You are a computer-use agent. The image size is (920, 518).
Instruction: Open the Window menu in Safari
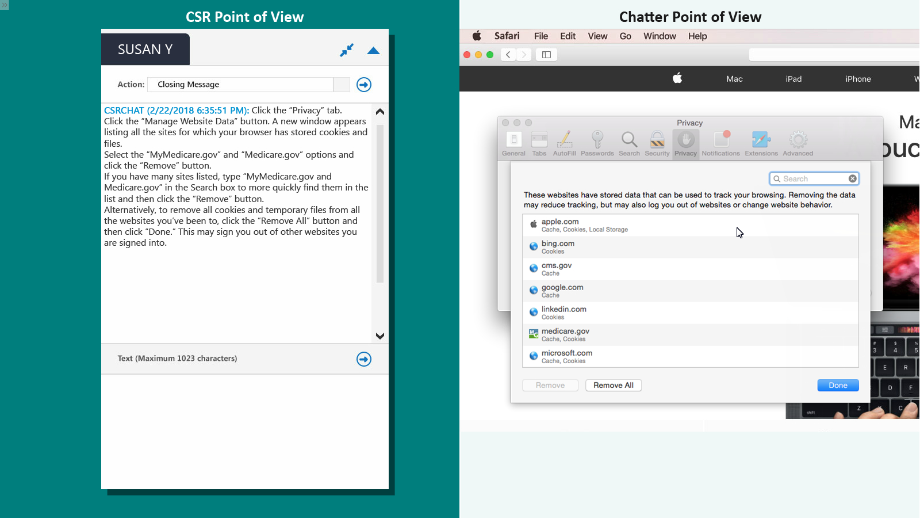point(659,36)
